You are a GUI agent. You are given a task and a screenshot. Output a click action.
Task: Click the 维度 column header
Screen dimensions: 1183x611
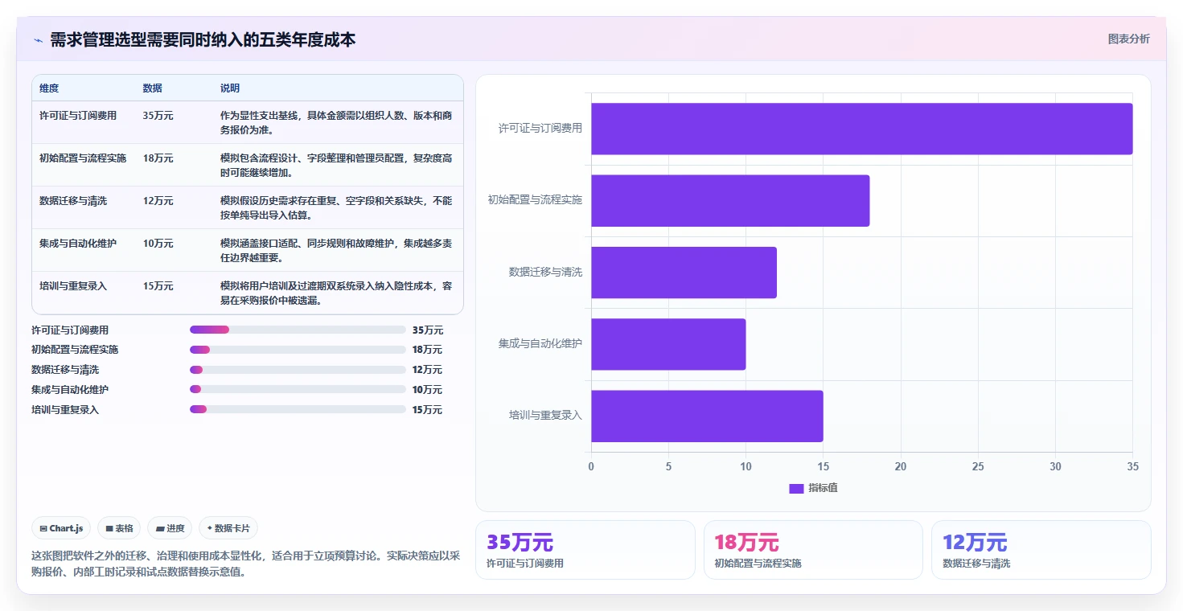[x=49, y=88]
